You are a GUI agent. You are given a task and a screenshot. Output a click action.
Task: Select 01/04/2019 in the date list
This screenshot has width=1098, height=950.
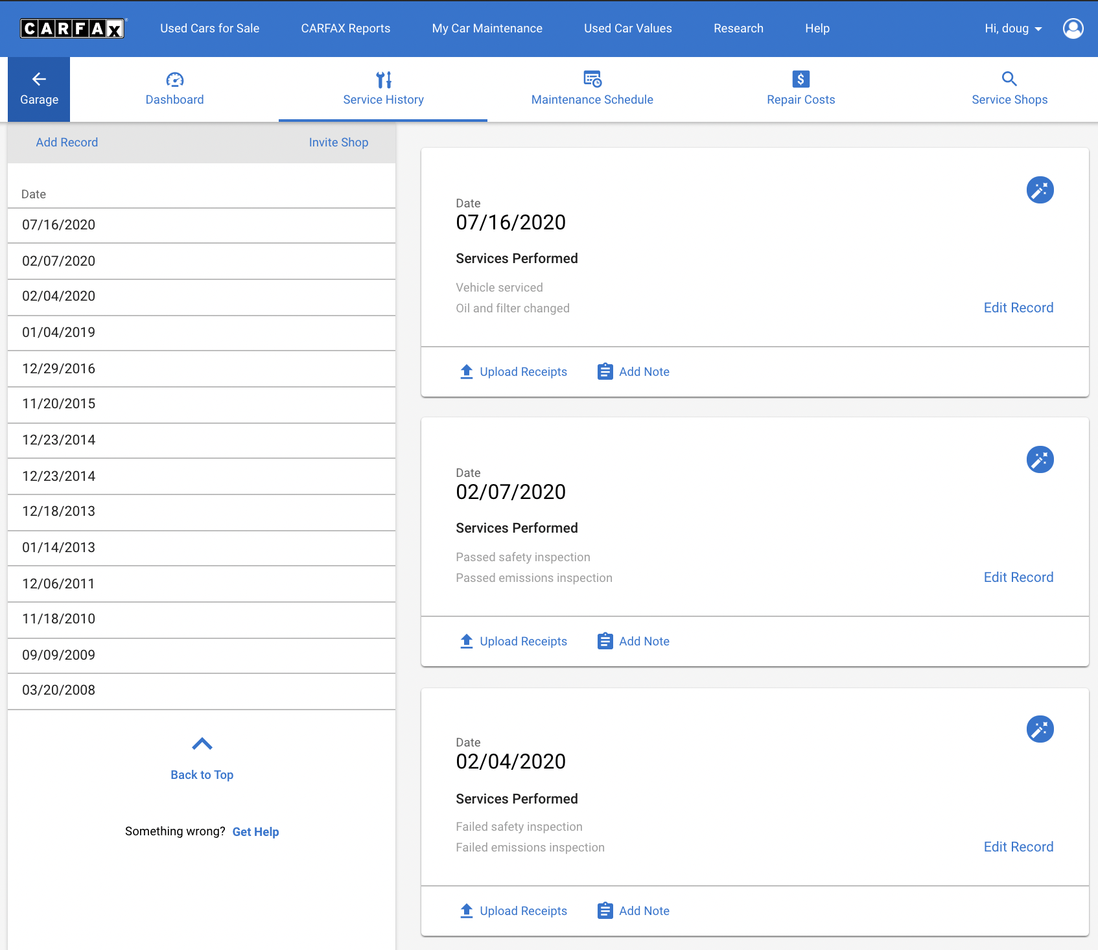(x=202, y=333)
